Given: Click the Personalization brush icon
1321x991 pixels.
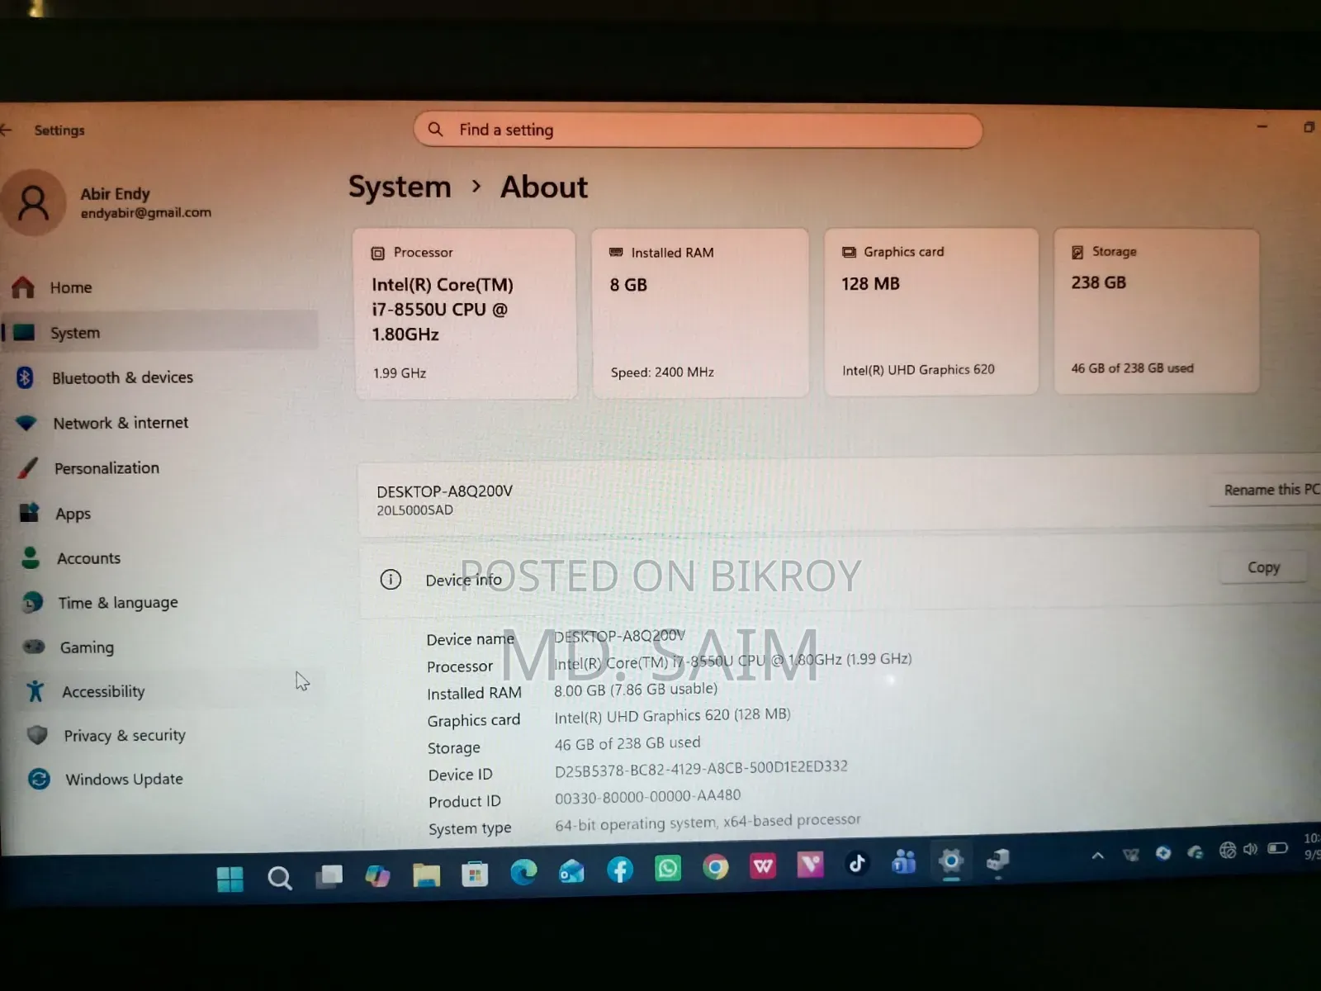Looking at the screenshot, I should click(27, 468).
